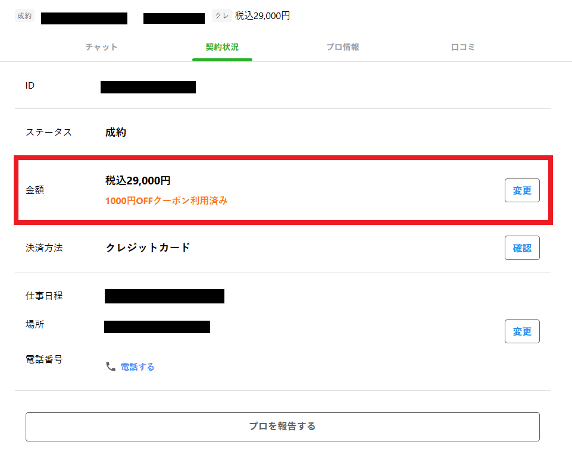The image size is (572, 470).
Task: Click the 決済方法 row label
Action: coord(44,248)
